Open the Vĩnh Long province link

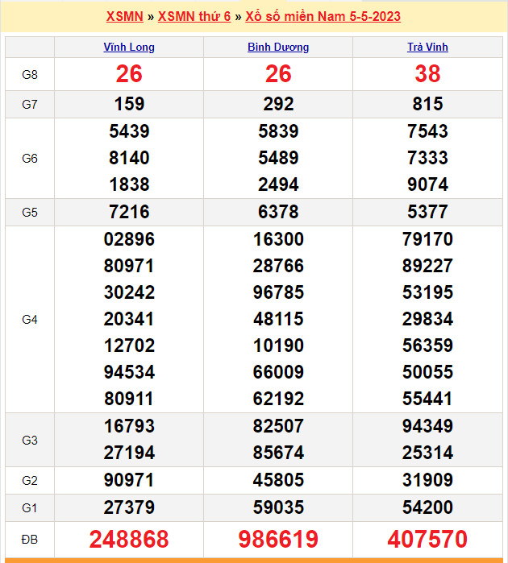tap(129, 48)
